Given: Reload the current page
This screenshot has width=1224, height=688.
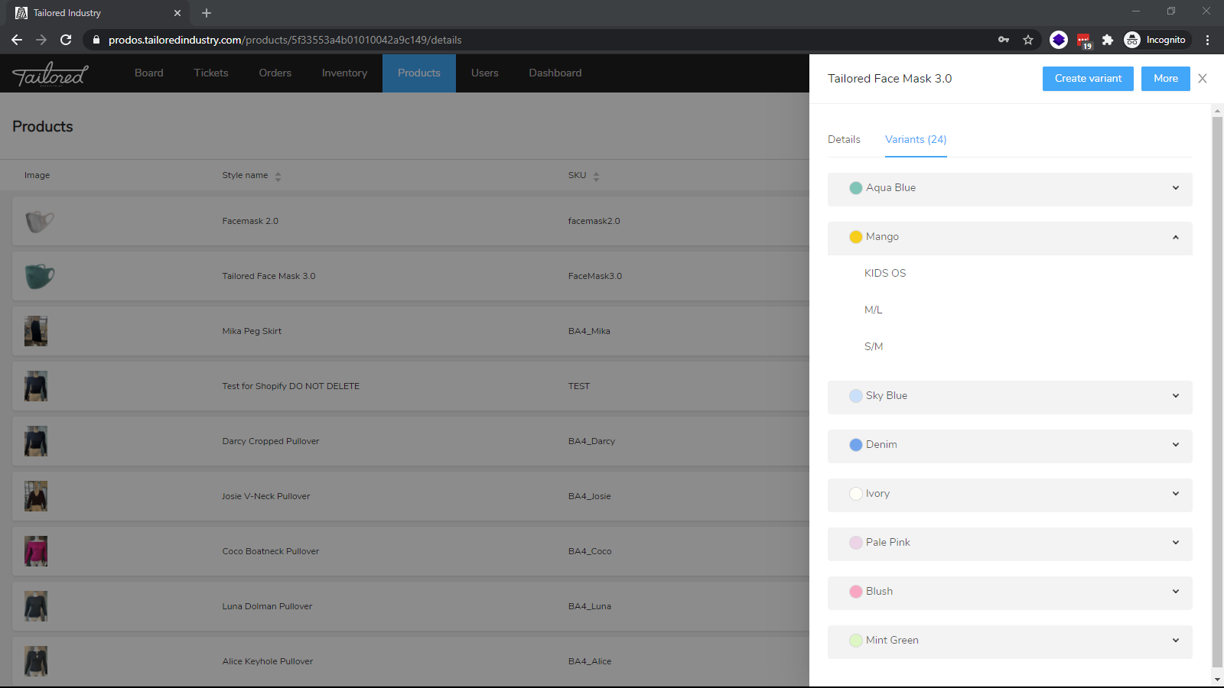Looking at the screenshot, I should click(66, 40).
